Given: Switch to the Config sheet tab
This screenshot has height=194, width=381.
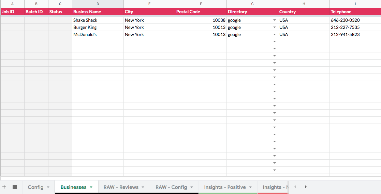Looking at the screenshot, I should coord(35,187).
